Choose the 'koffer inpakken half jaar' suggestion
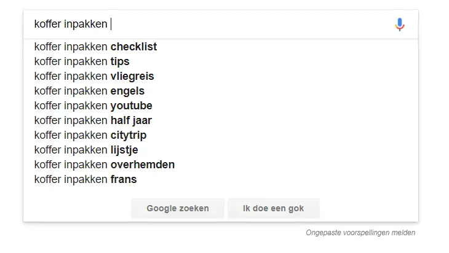This screenshot has width=449, height=253. click(221, 120)
